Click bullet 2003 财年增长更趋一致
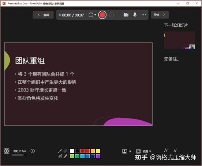202x166 pixels. click(42, 90)
